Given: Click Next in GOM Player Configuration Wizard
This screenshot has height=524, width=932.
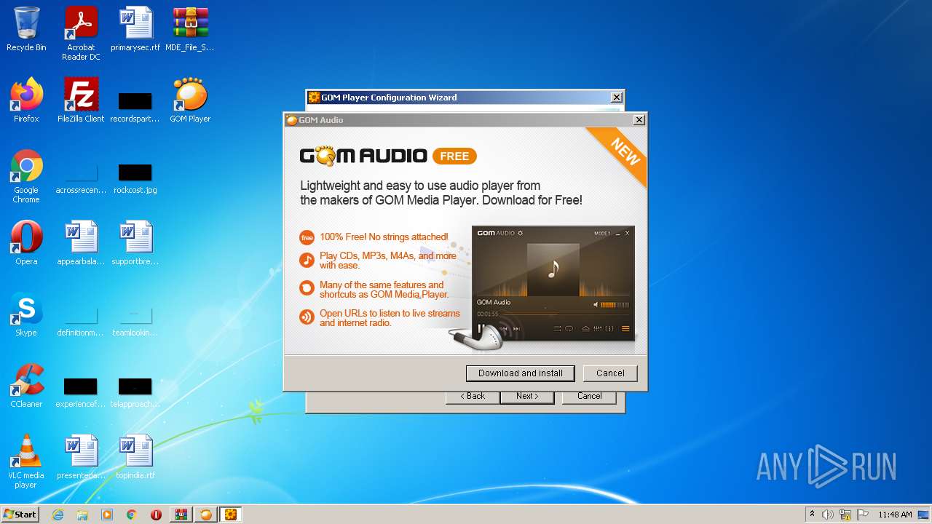Looking at the screenshot, I should point(527,396).
